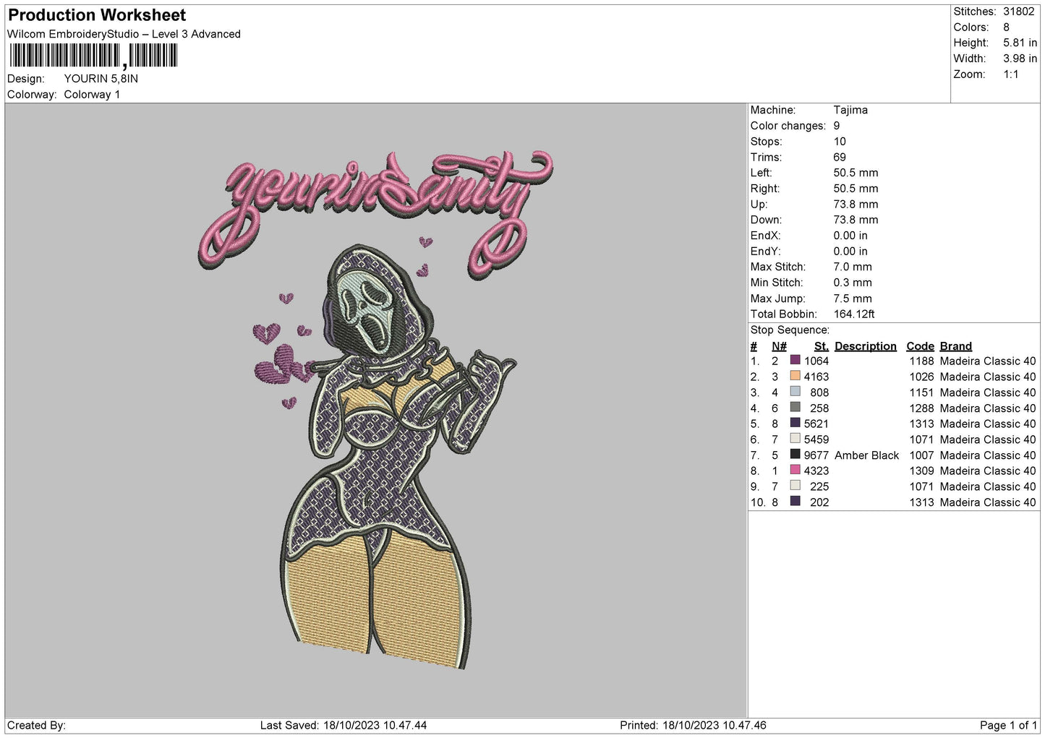Click the 'Brand' column header
This screenshot has height=738, width=1045.
pyautogui.click(x=955, y=346)
